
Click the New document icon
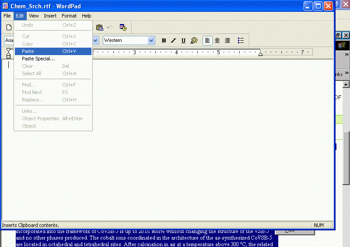click(9, 28)
